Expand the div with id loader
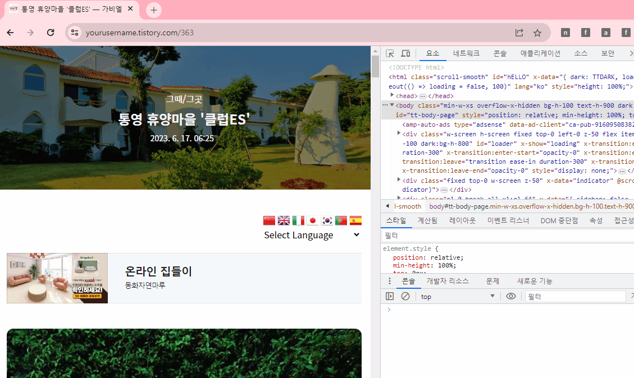The height and width of the screenshot is (378, 634). 399,133
